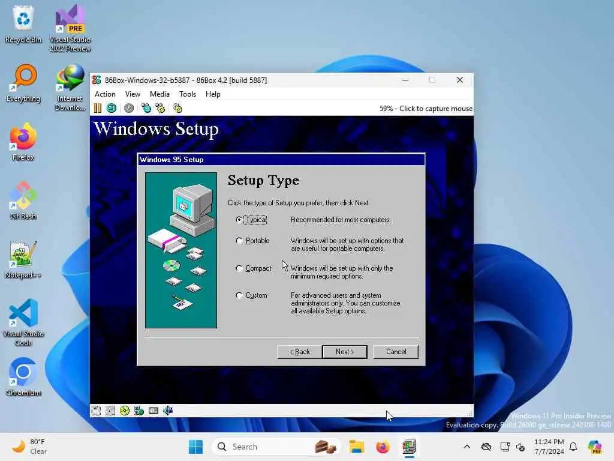
Task: Click the first floppy drive status icon
Action: [96, 411]
